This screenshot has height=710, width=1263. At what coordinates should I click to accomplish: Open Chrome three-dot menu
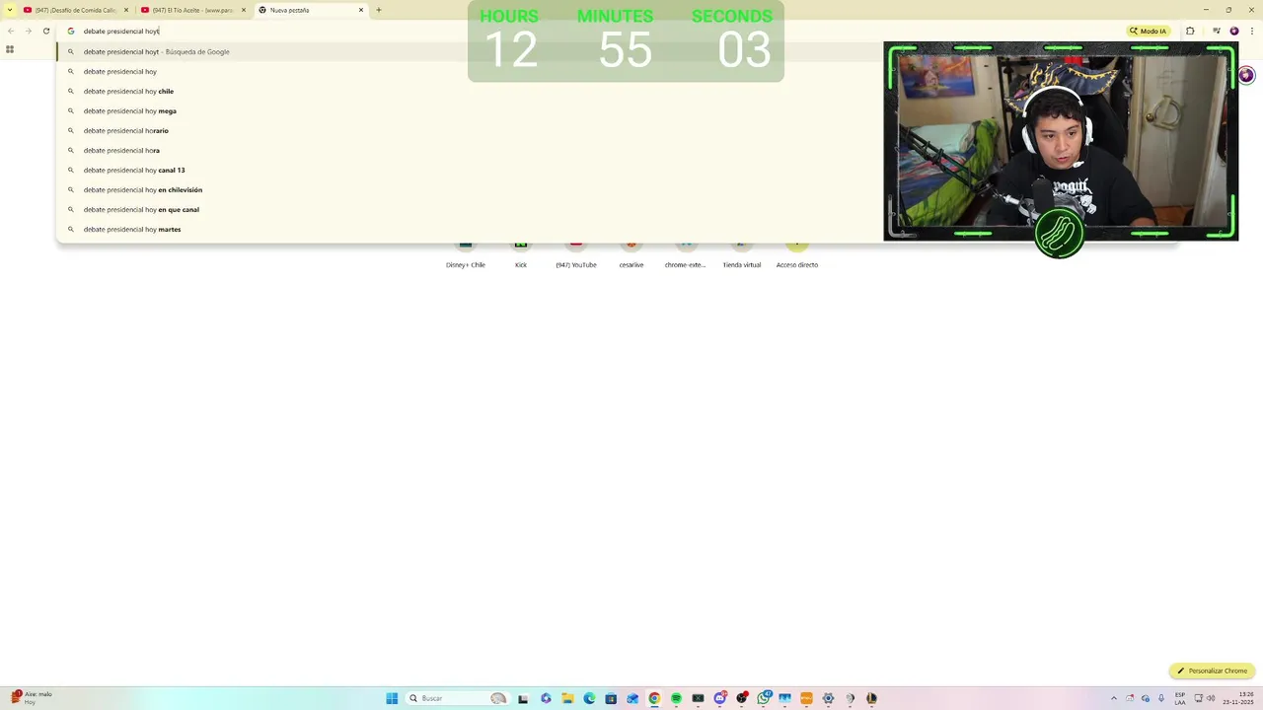click(1251, 31)
